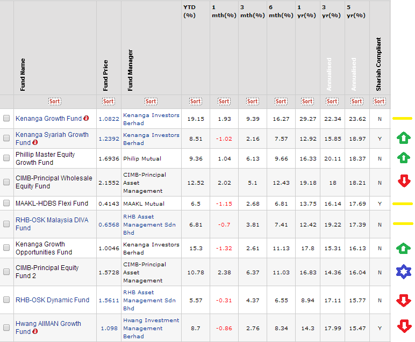Open the RHB-OSK Malaysia DIVA Fund link
The height and width of the screenshot is (342, 415).
pos(52,224)
